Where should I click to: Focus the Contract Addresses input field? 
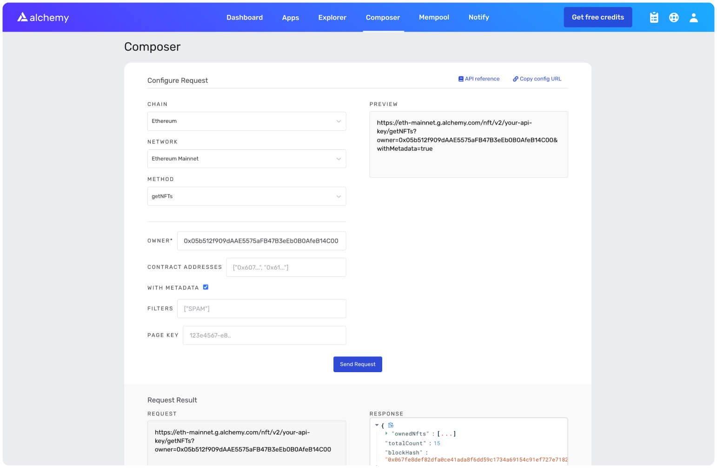click(x=286, y=267)
